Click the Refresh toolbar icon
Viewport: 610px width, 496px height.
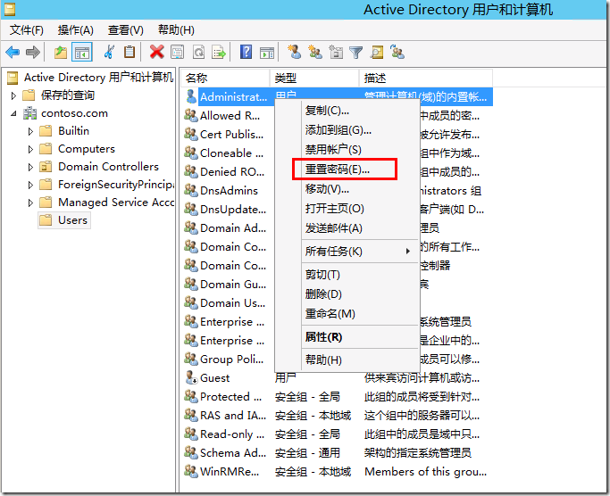199,52
